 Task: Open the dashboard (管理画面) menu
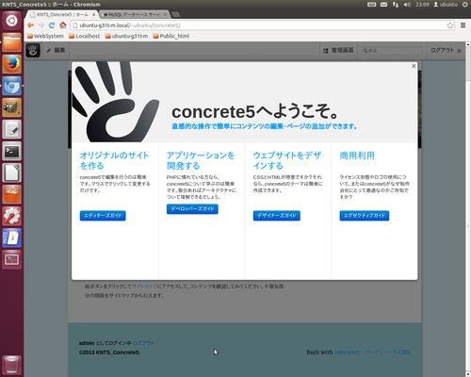[x=338, y=50]
